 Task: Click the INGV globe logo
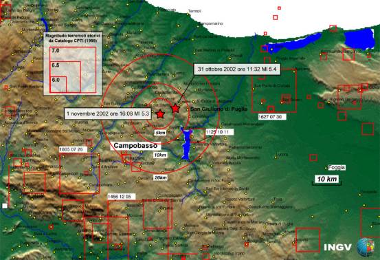click(366, 247)
